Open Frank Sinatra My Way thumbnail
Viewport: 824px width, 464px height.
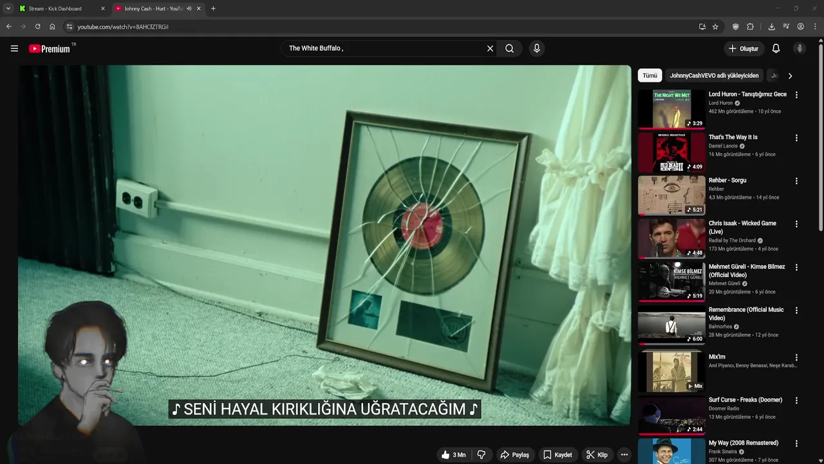pos(671,450)
